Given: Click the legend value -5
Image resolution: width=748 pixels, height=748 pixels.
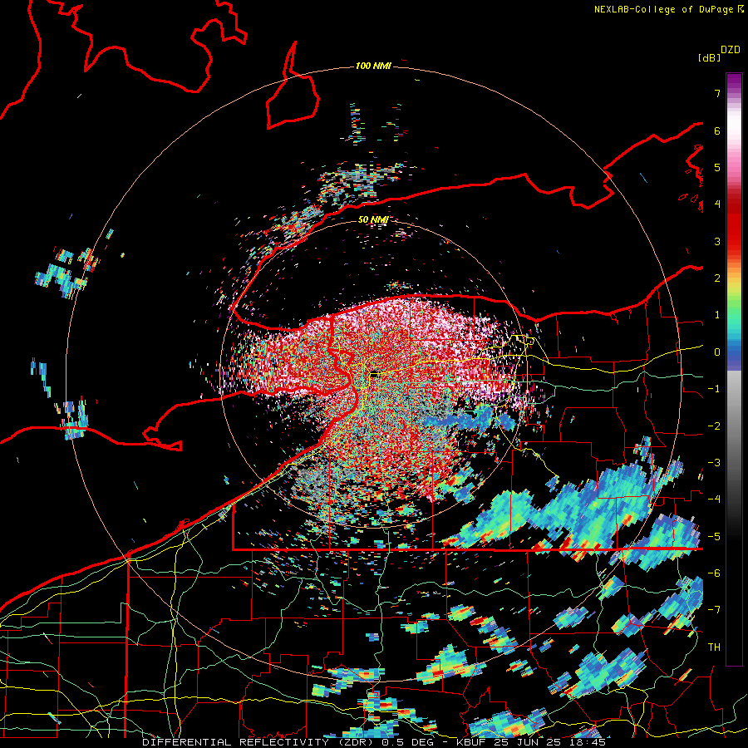Looking at the screenshot, I should pos(714,537).
